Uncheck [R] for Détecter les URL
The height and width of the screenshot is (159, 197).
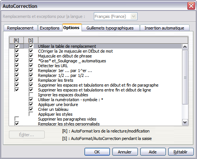pyautogui.click(x=17, y=65)
